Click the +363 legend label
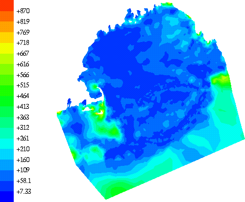Image resolution: width=245 pixels, height=202 pixels. pos(23,117)
